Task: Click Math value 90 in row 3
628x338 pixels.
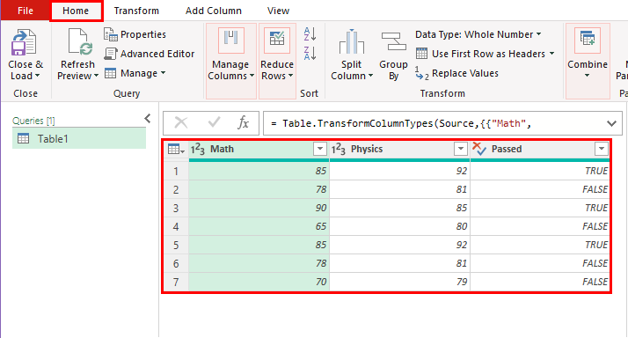Action: pos(259,208)
